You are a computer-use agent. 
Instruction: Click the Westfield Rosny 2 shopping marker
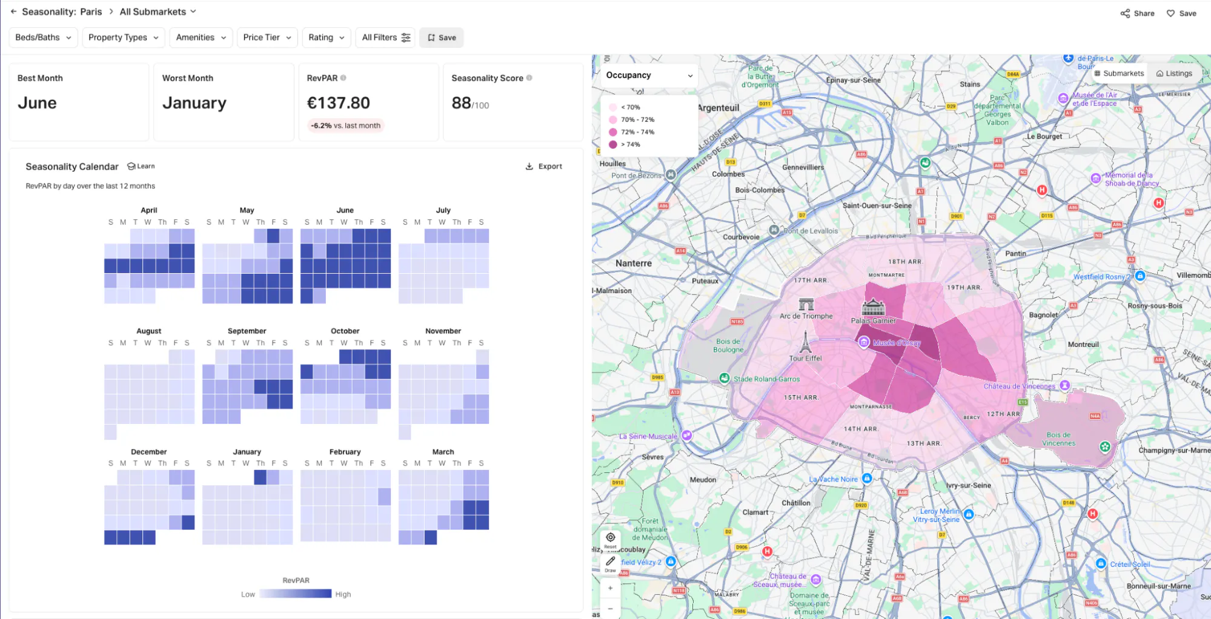(1140, 276)
